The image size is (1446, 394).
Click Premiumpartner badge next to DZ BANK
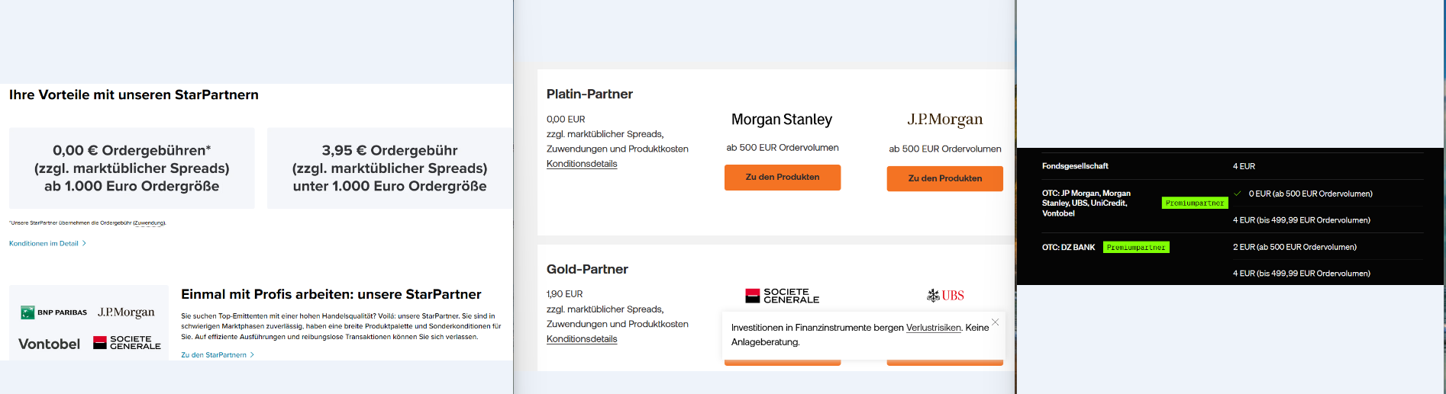pos(1136,248)
